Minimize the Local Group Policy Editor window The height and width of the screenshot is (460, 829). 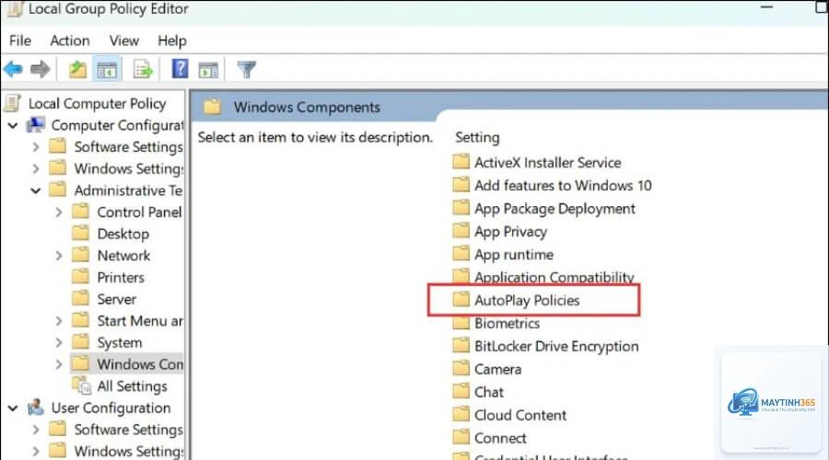point(766,7)
